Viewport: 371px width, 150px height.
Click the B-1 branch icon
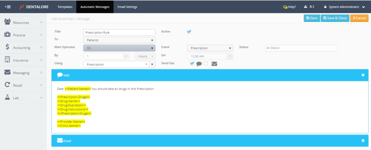(305, 7)
